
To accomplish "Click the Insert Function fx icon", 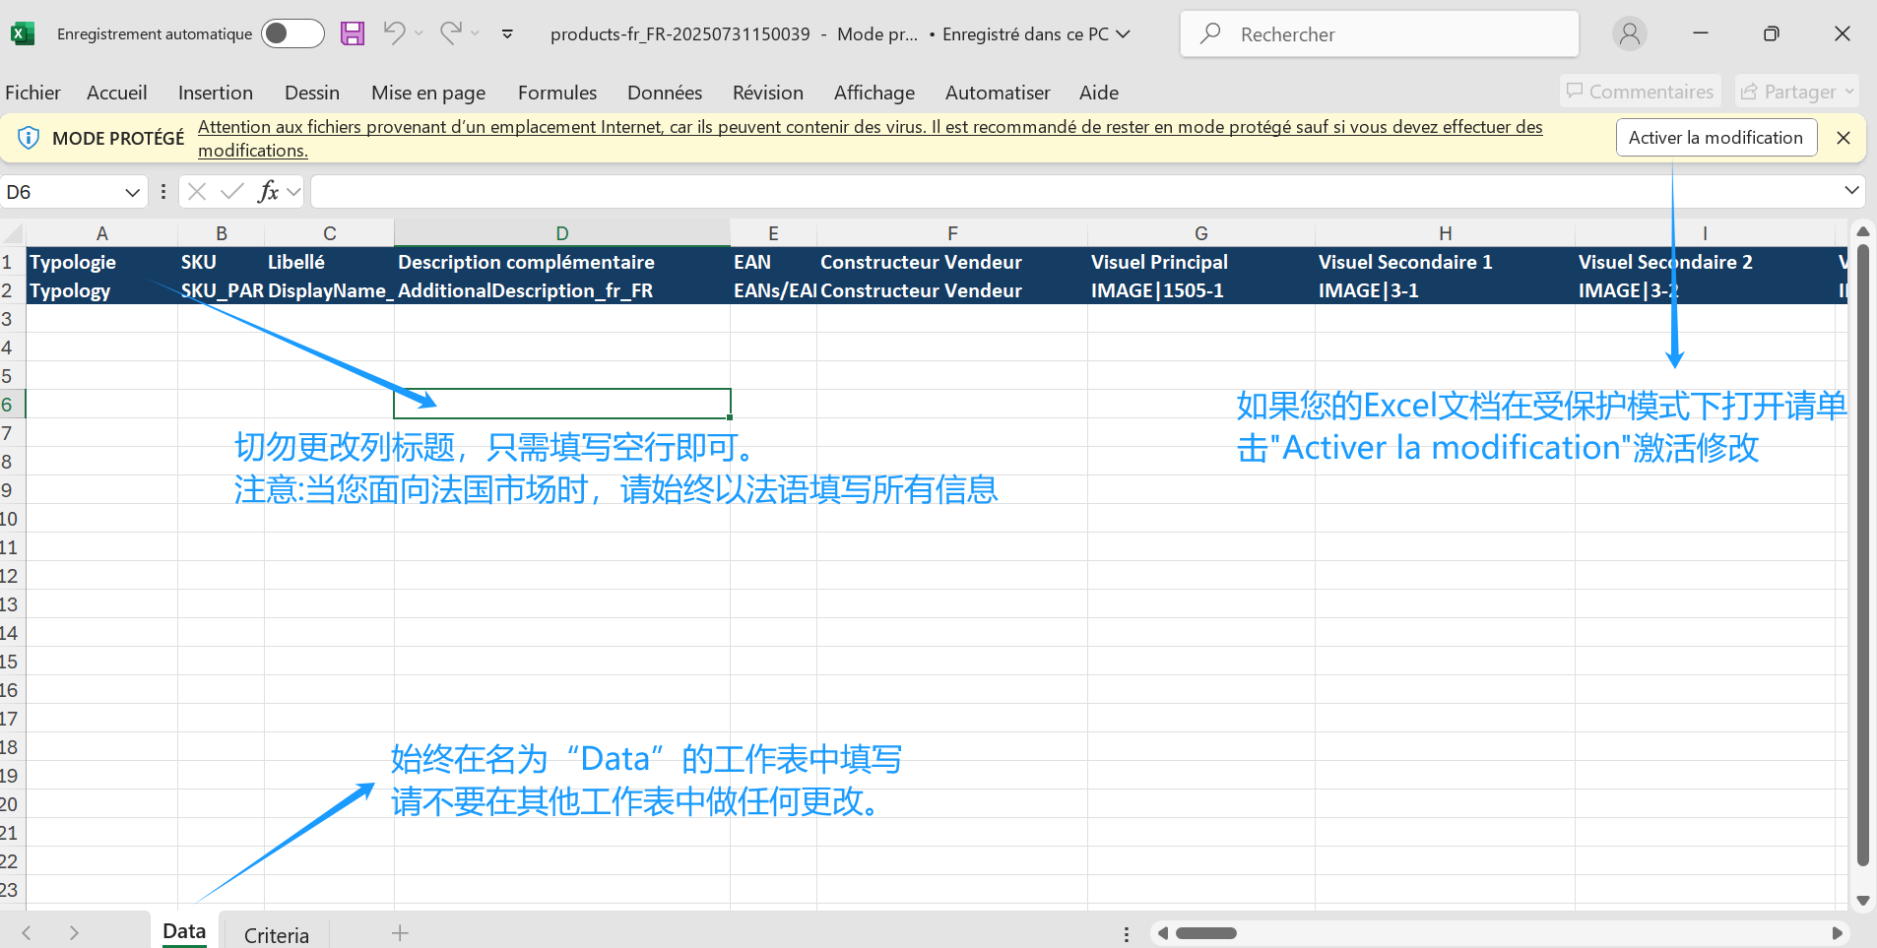I will click(x=268, y=192).
